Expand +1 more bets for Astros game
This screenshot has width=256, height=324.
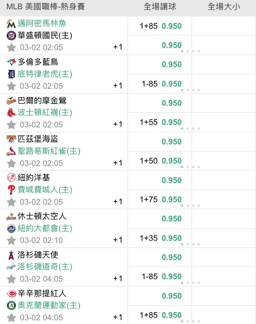coord(118,240)
